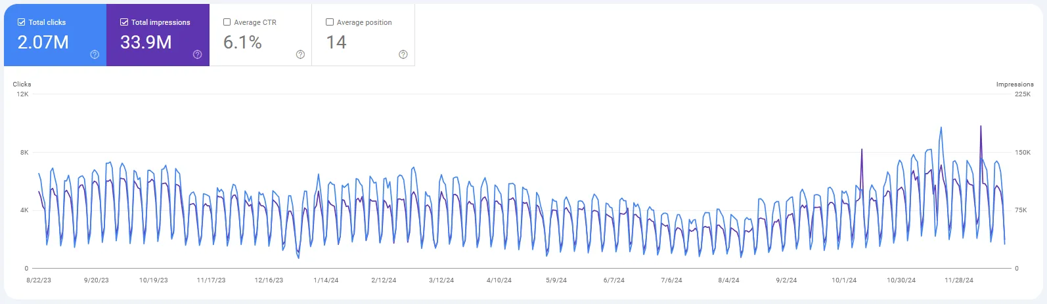The image size is (1047, 304).
Task: Click the Impressions axis title
Action: [1015, 85]
